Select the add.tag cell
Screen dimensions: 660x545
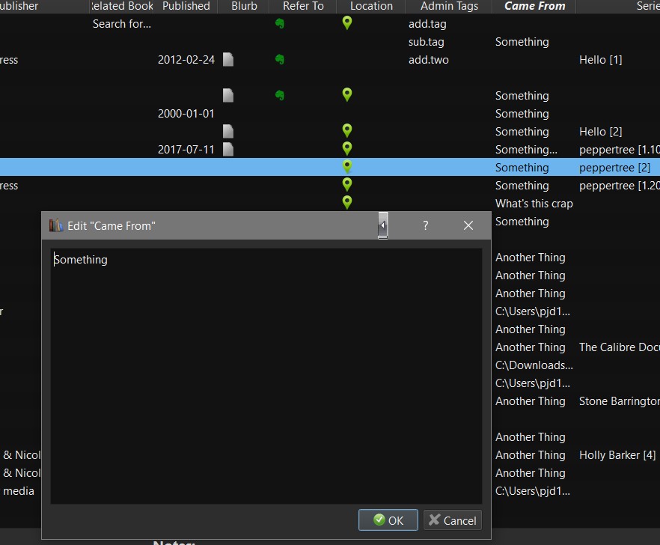pyautogui.click(x=427, y=24)
